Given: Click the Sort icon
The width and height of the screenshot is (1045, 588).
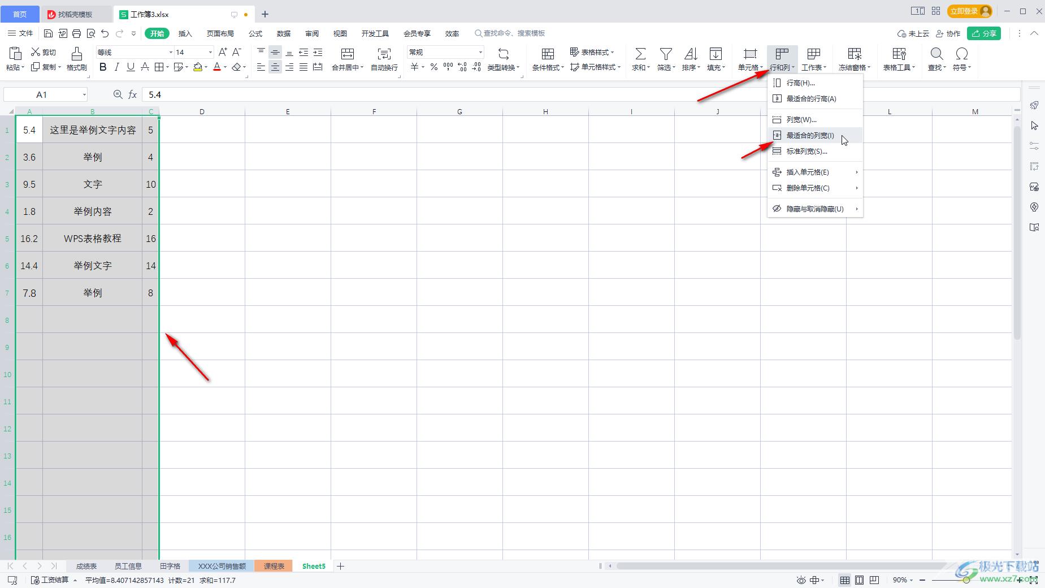Looking at the screenshot, I should coord(691,54).
